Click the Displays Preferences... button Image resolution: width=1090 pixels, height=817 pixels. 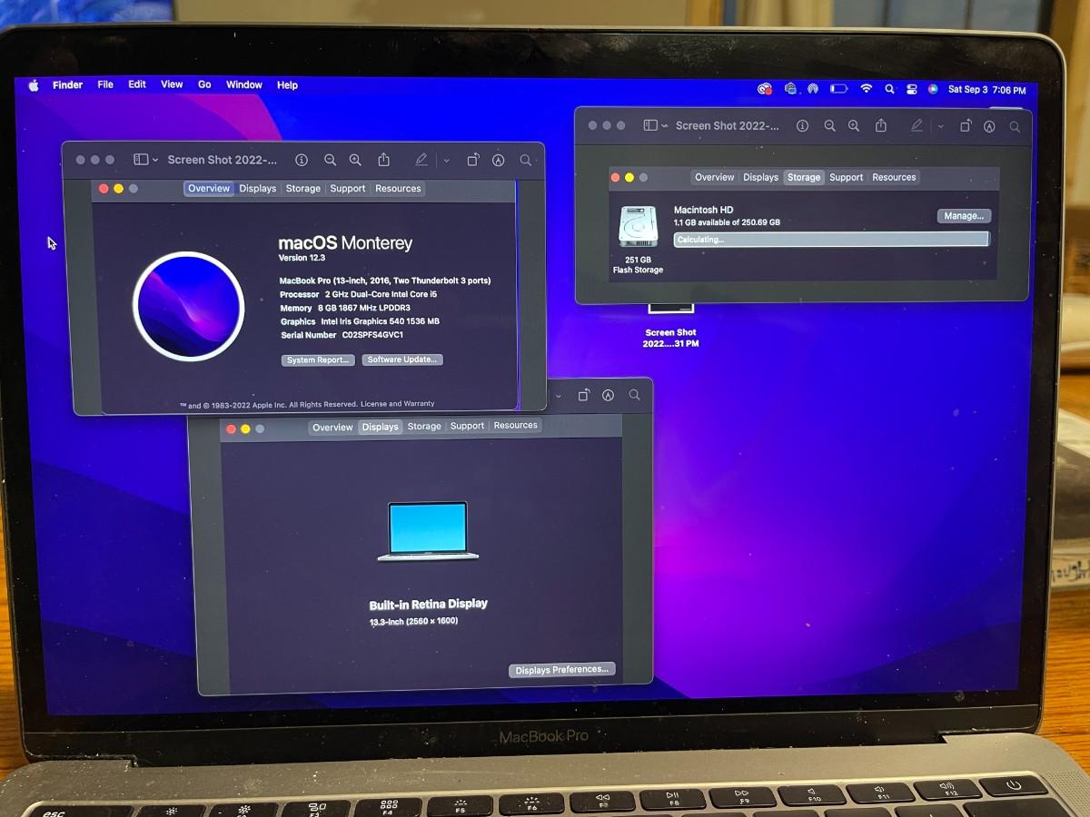coord(561,670)
